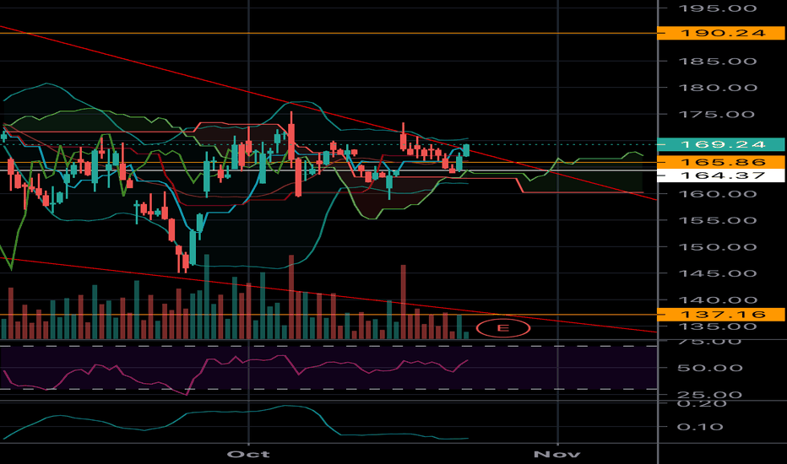Click the 155.00 price axis value

(717, 220)
